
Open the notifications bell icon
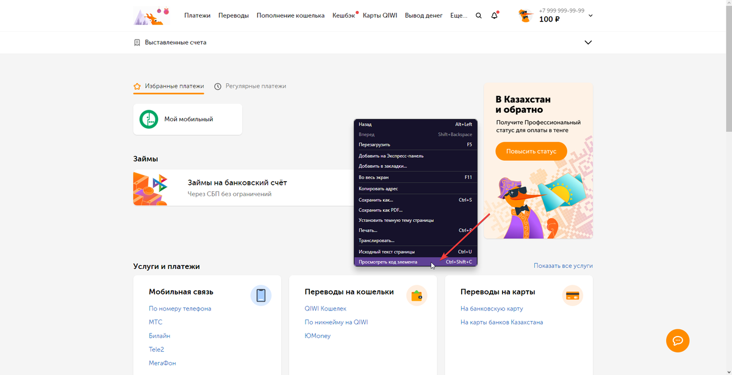[495, 15]
